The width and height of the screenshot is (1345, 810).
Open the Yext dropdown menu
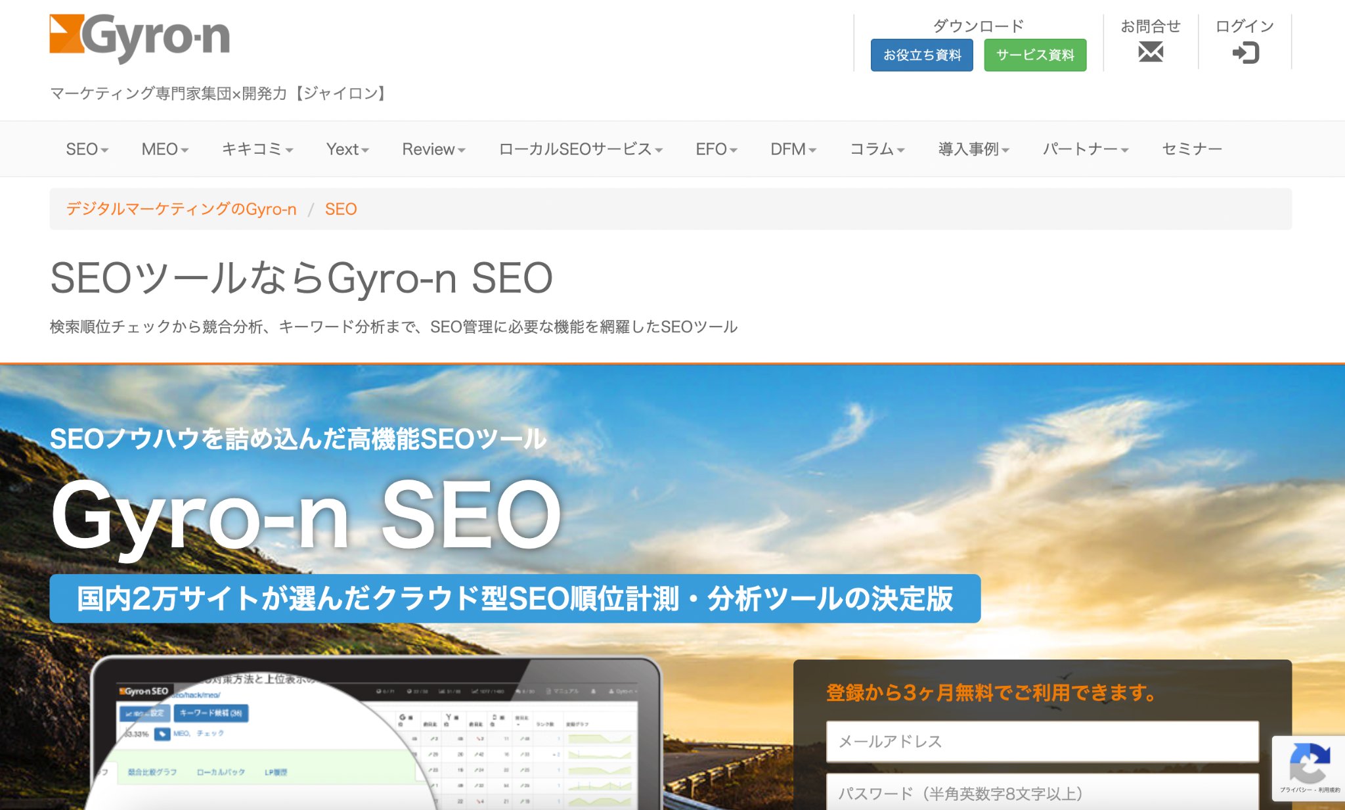coord(347,149)
